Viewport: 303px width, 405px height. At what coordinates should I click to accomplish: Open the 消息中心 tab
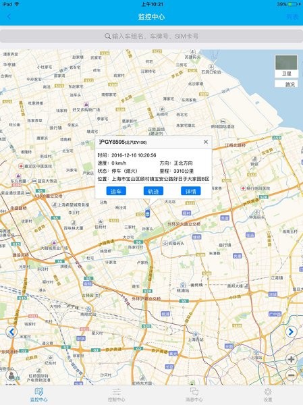[x=194, y=395]
